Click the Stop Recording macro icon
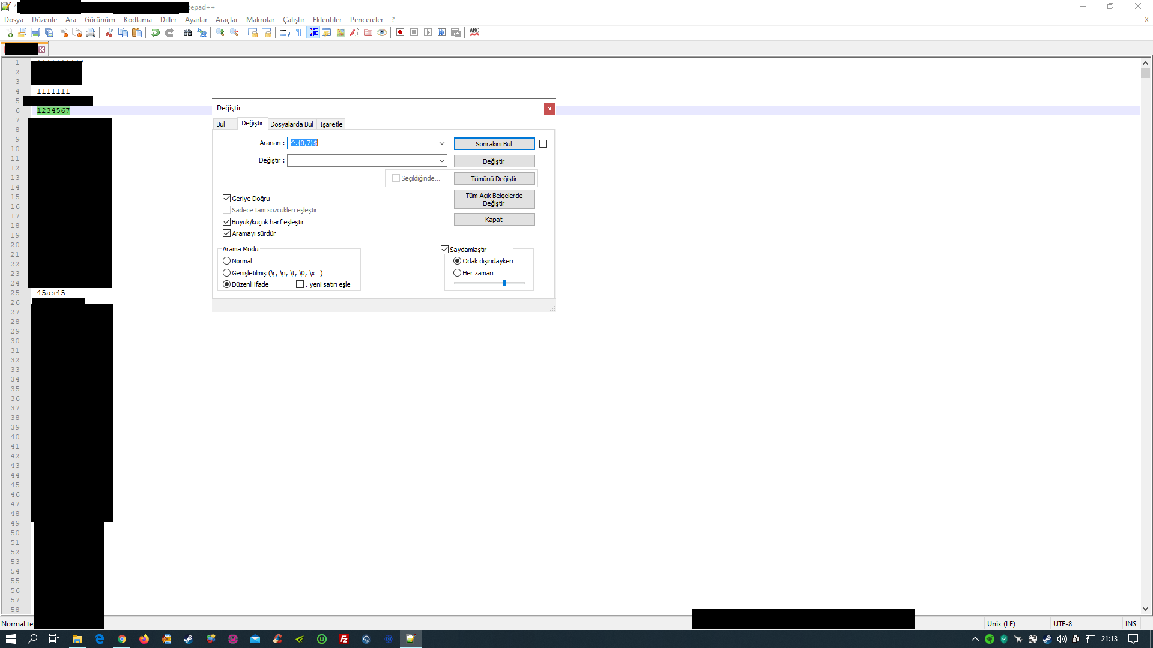This screenshot has width=1153, height=648. 414,32
